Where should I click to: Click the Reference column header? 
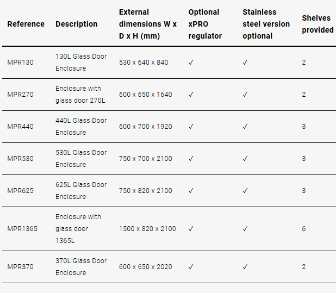[x=26, y=24]
